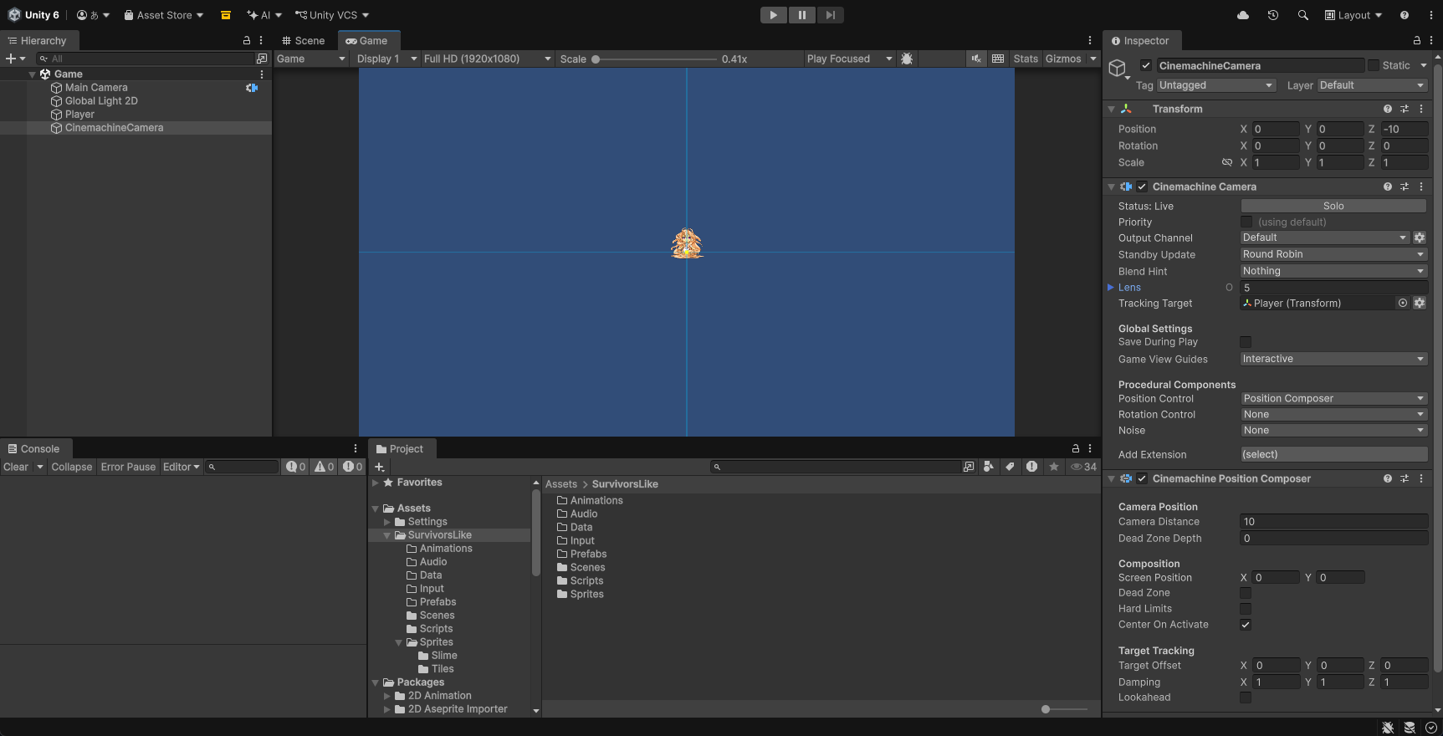Open the Standby Update Round Robin dropdown
1443x736 pixels.
1333,254
